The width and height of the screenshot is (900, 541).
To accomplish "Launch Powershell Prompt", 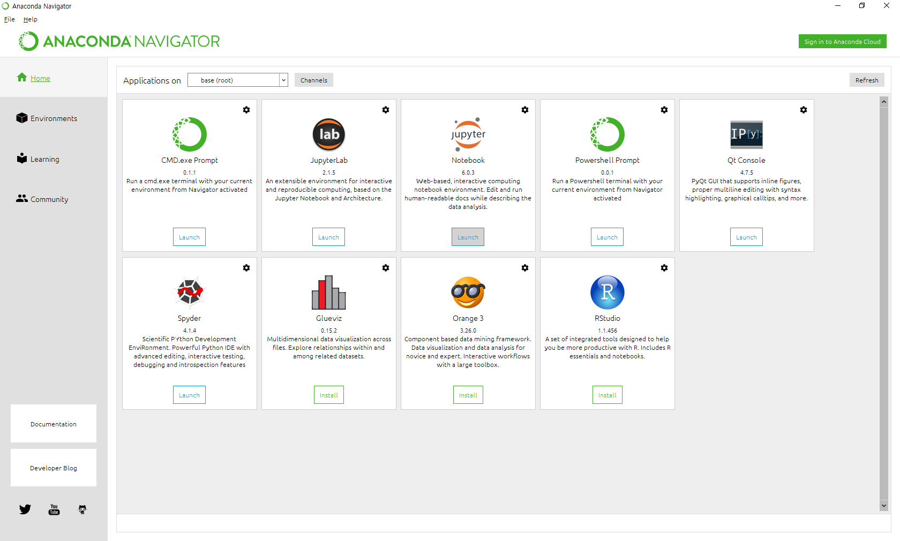I will pos(607,237).
